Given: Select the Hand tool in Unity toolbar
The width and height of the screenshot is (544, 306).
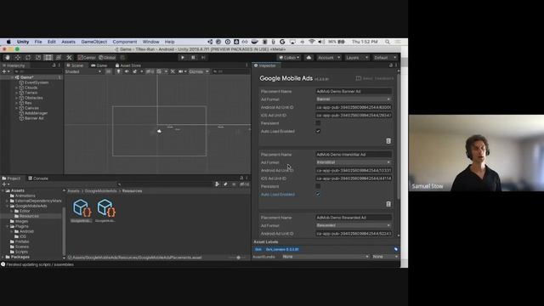Looking at the screenshot, I should 8,58.
